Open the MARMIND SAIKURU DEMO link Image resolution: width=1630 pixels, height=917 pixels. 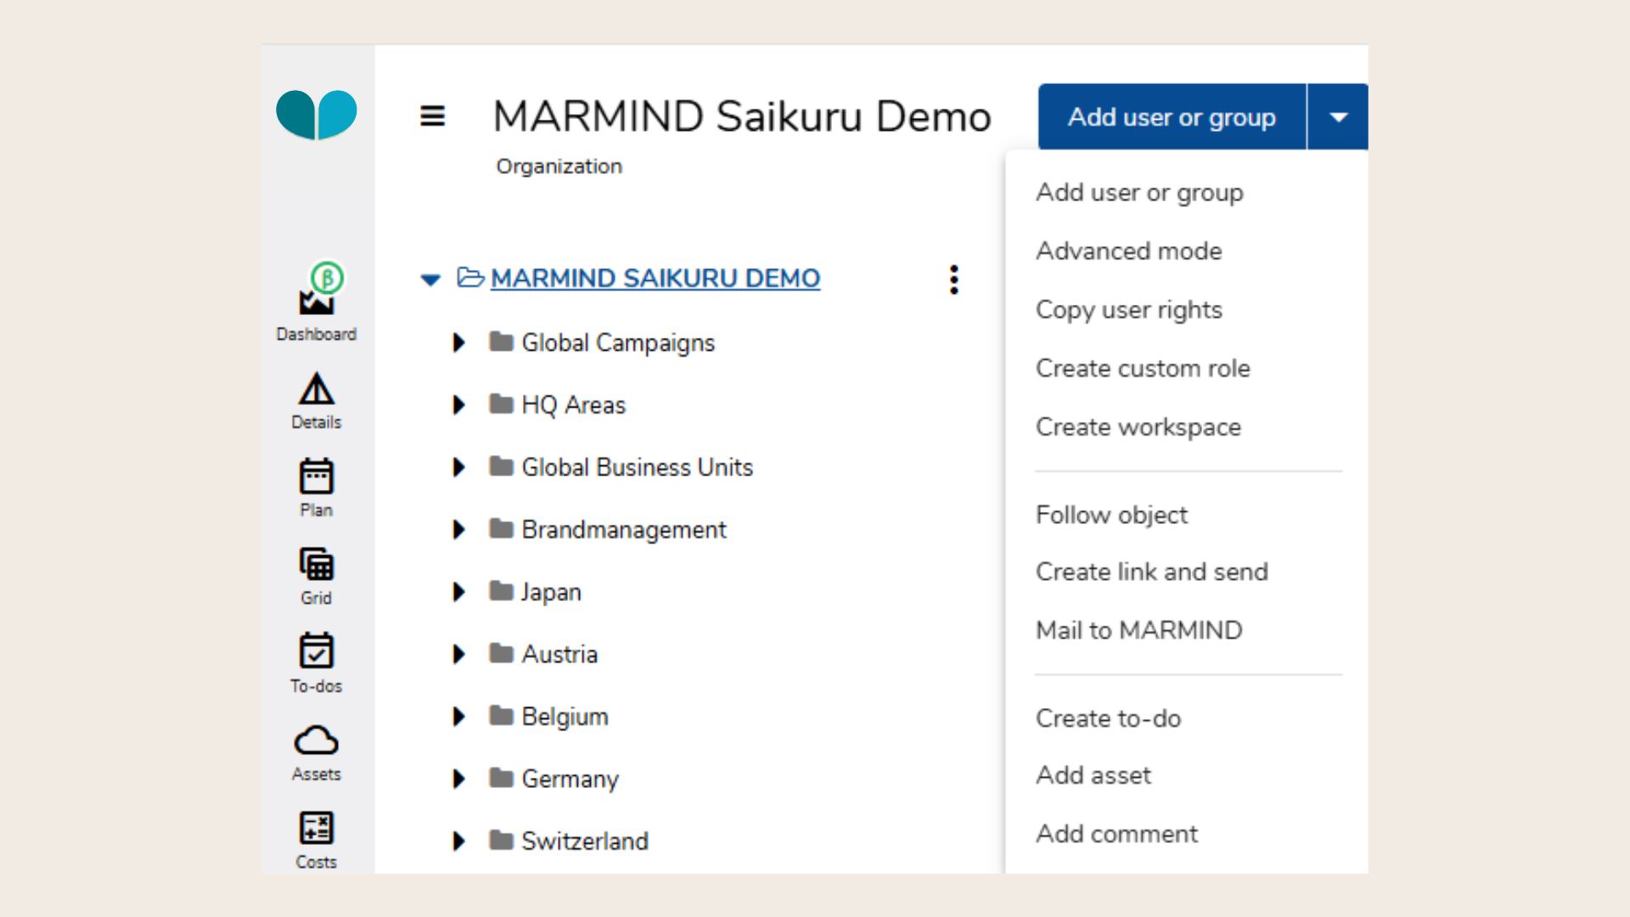655,278
